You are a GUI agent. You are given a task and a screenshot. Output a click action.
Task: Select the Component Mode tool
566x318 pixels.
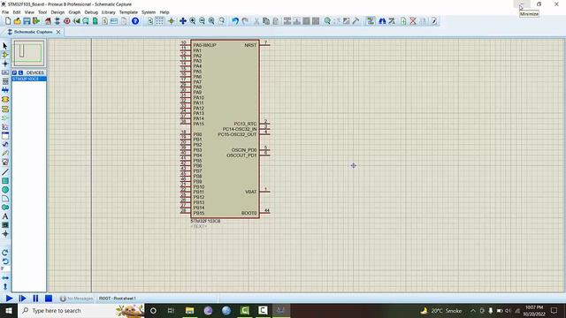(x=5, y=55)
